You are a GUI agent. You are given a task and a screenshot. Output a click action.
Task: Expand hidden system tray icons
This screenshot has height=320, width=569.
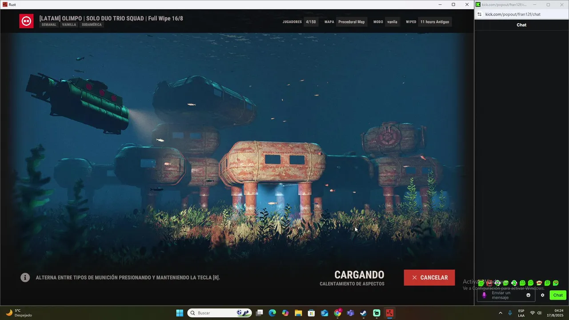coord(500,313)
